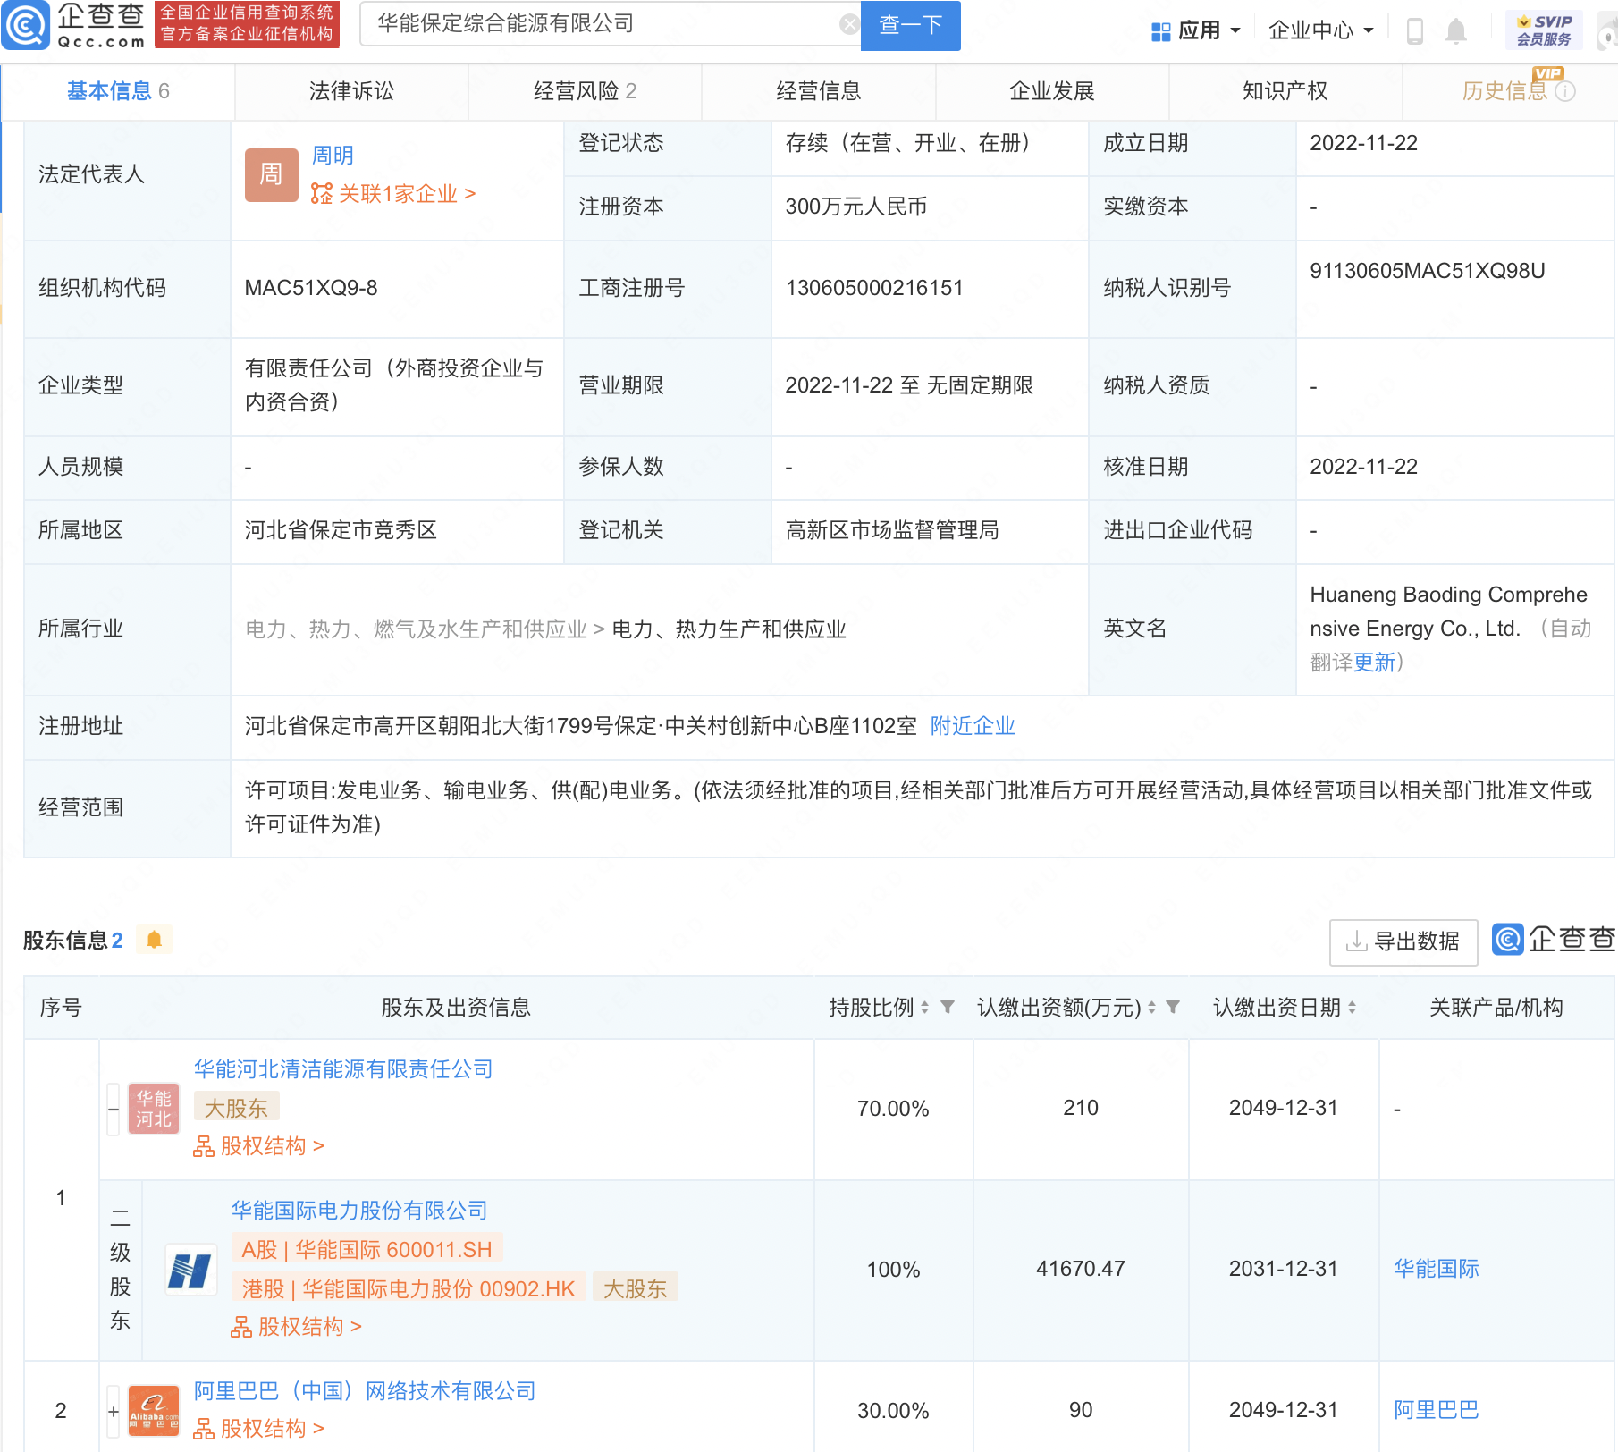Click the 查一下 search button
The image size is (1618, 1452).
point(910,25)
